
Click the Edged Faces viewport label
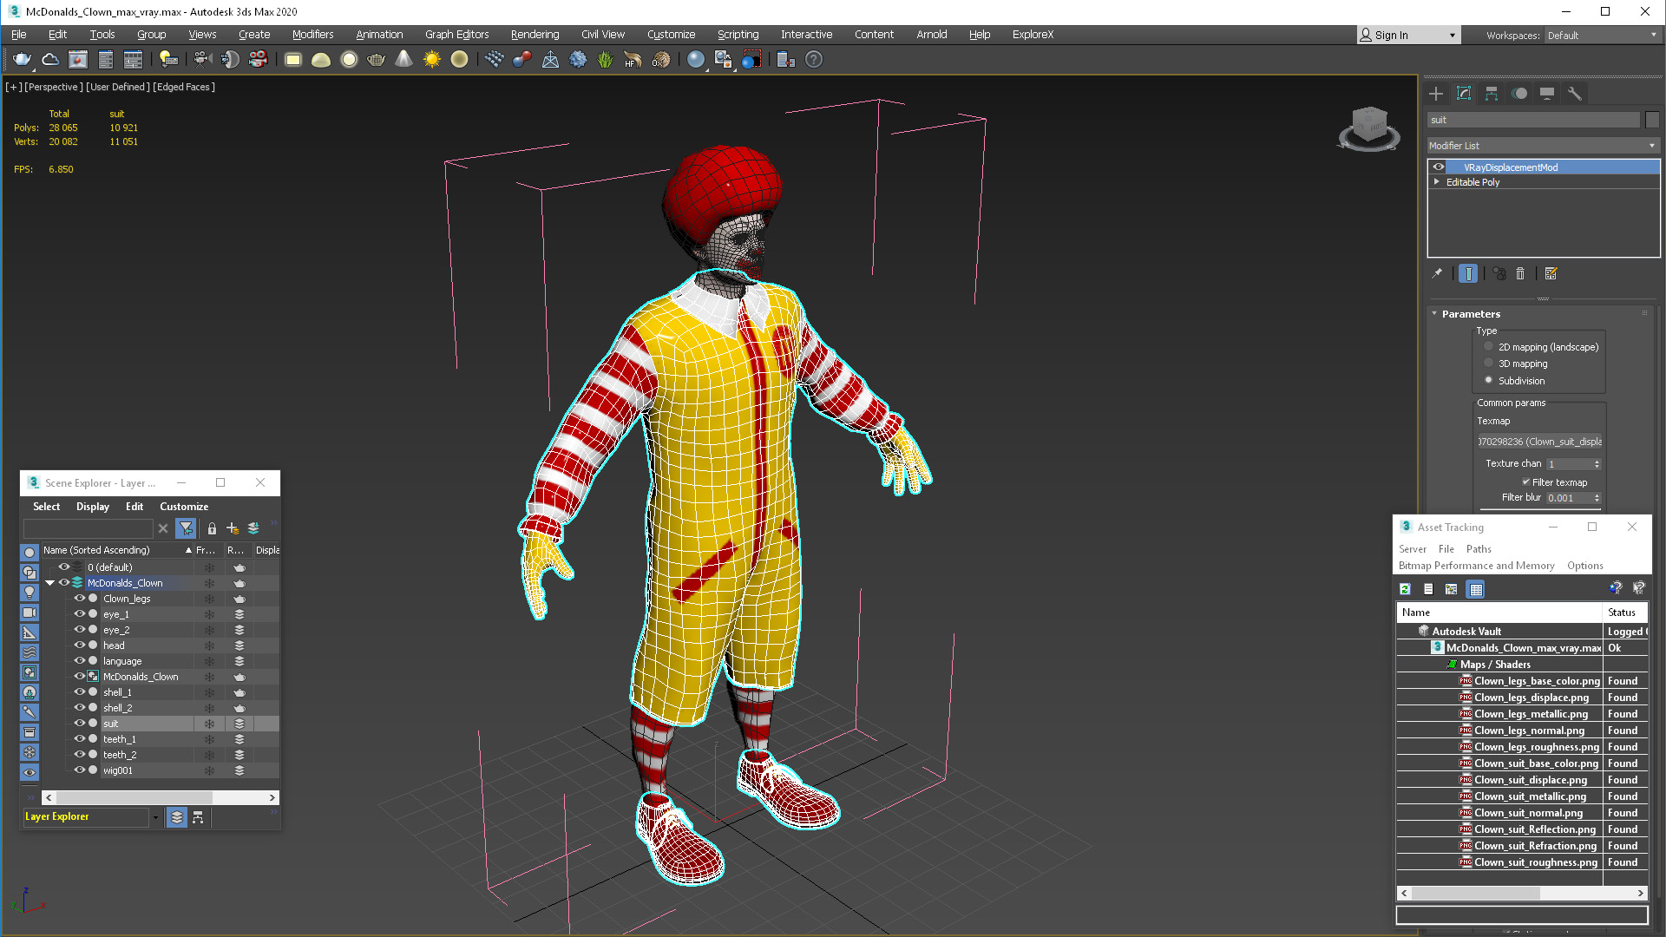184,87
